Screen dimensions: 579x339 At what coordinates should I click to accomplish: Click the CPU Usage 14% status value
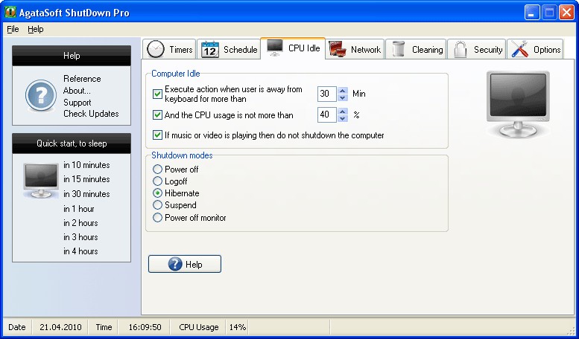[x=238, y=327]
